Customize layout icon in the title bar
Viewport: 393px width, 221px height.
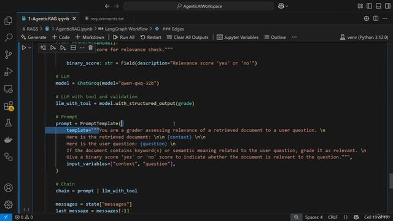click(x=360, y=6)
